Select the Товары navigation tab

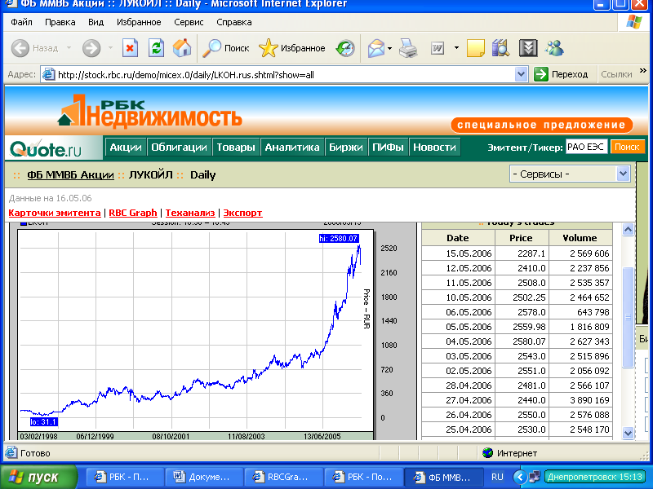[236, 148]
